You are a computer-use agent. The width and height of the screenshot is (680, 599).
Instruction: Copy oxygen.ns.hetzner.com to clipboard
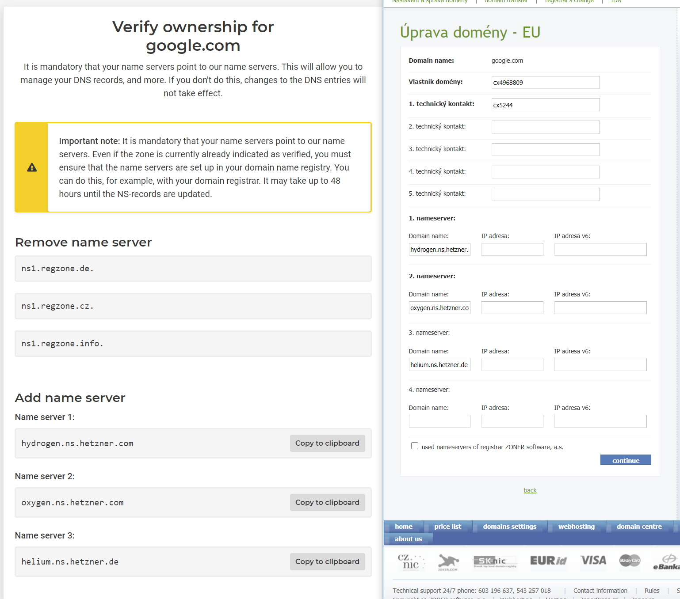(327, 502)
